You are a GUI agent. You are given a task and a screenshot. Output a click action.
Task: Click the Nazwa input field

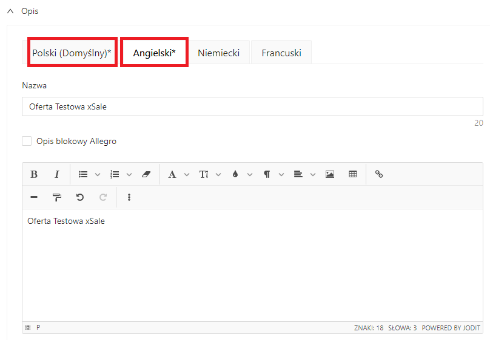(x=252, y=106)
